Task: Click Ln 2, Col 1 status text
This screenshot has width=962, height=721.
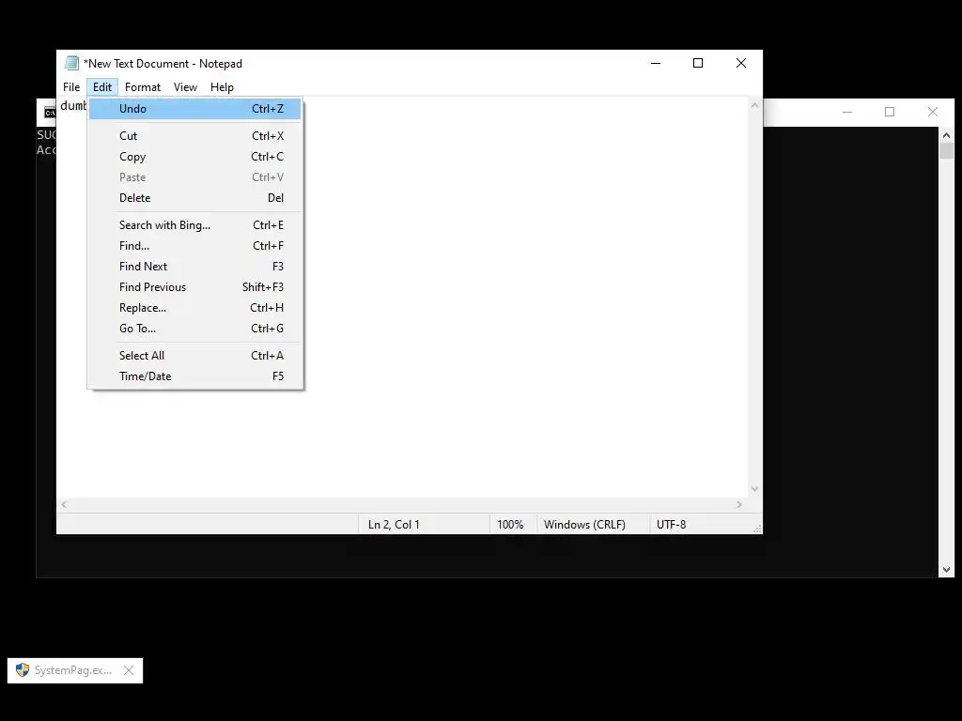Action: (394, 525)
